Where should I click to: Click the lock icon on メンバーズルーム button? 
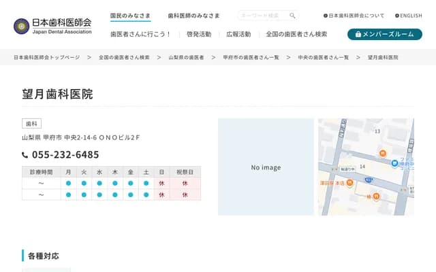[x=358, y=34]
